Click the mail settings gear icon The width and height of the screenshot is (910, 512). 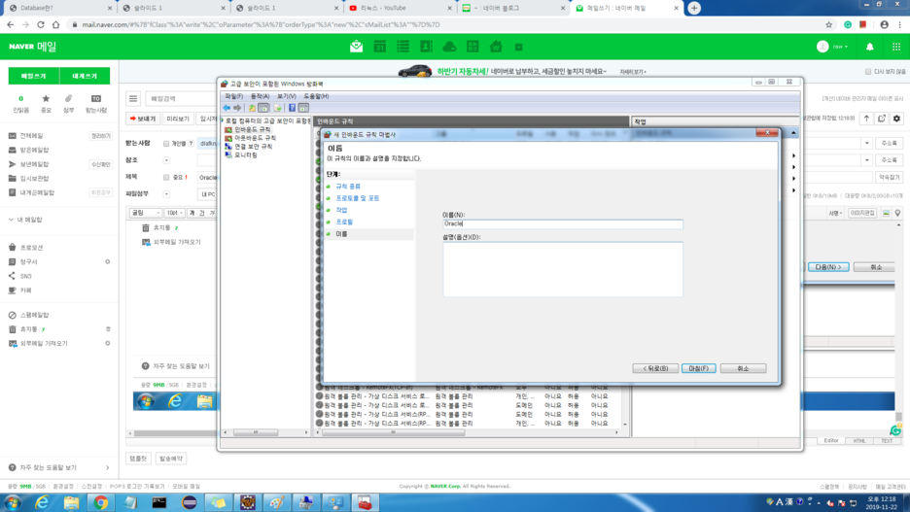896,119
